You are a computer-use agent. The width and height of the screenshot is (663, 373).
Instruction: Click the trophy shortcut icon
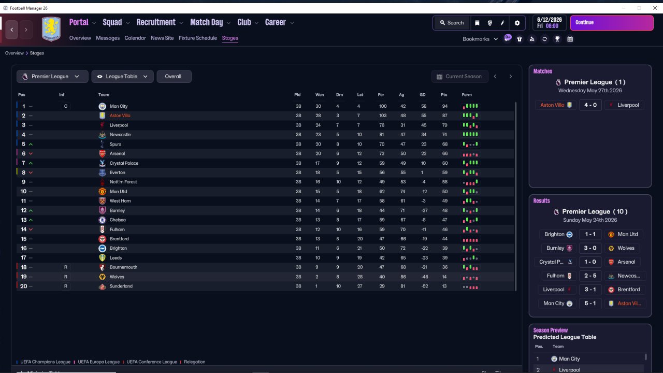click(x=557, y=39)
